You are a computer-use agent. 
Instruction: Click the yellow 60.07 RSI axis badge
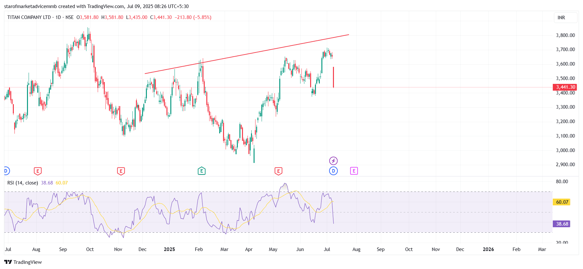point(562,202)
